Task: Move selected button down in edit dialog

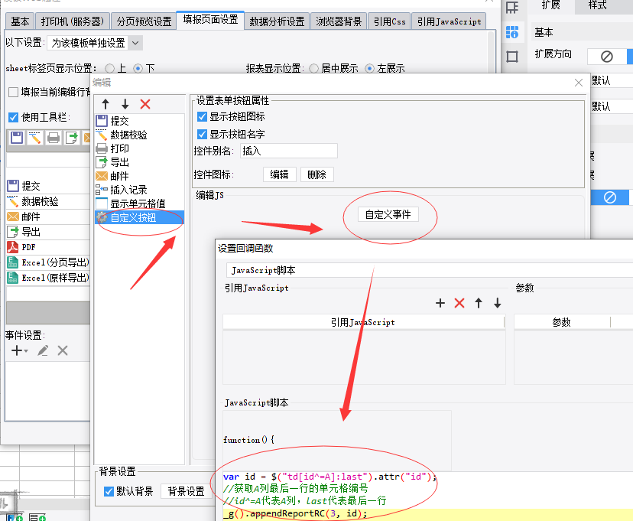Action: pyautogui.click(x=125, y=104)
